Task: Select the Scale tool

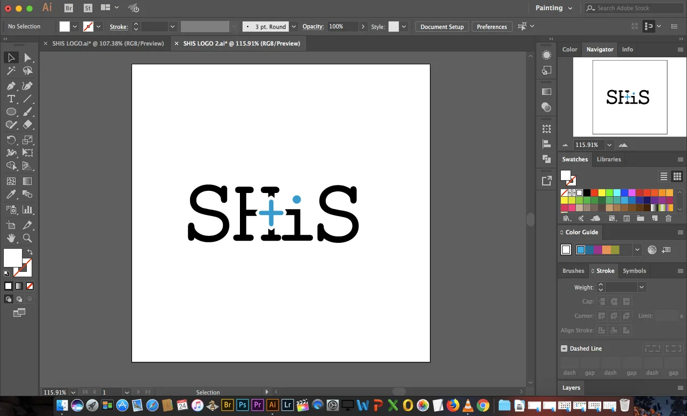Action: pos(28,140)
